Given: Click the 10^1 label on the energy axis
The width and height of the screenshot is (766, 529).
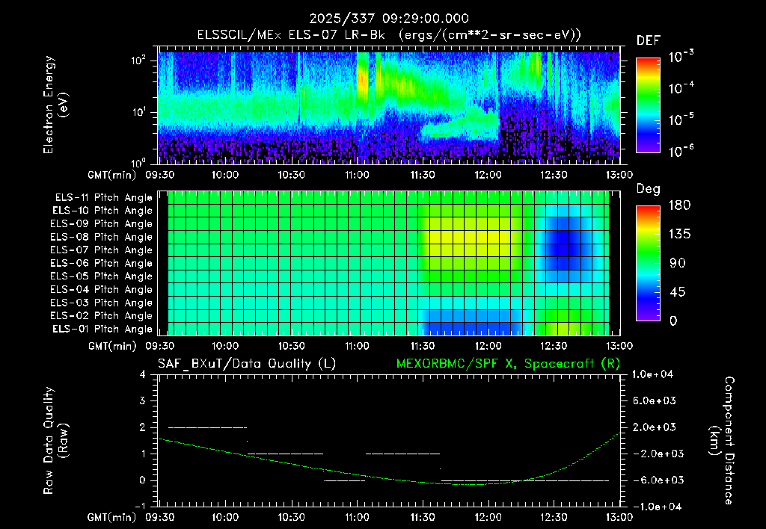Looking at the screenshot, I should (x=138, y=112).
